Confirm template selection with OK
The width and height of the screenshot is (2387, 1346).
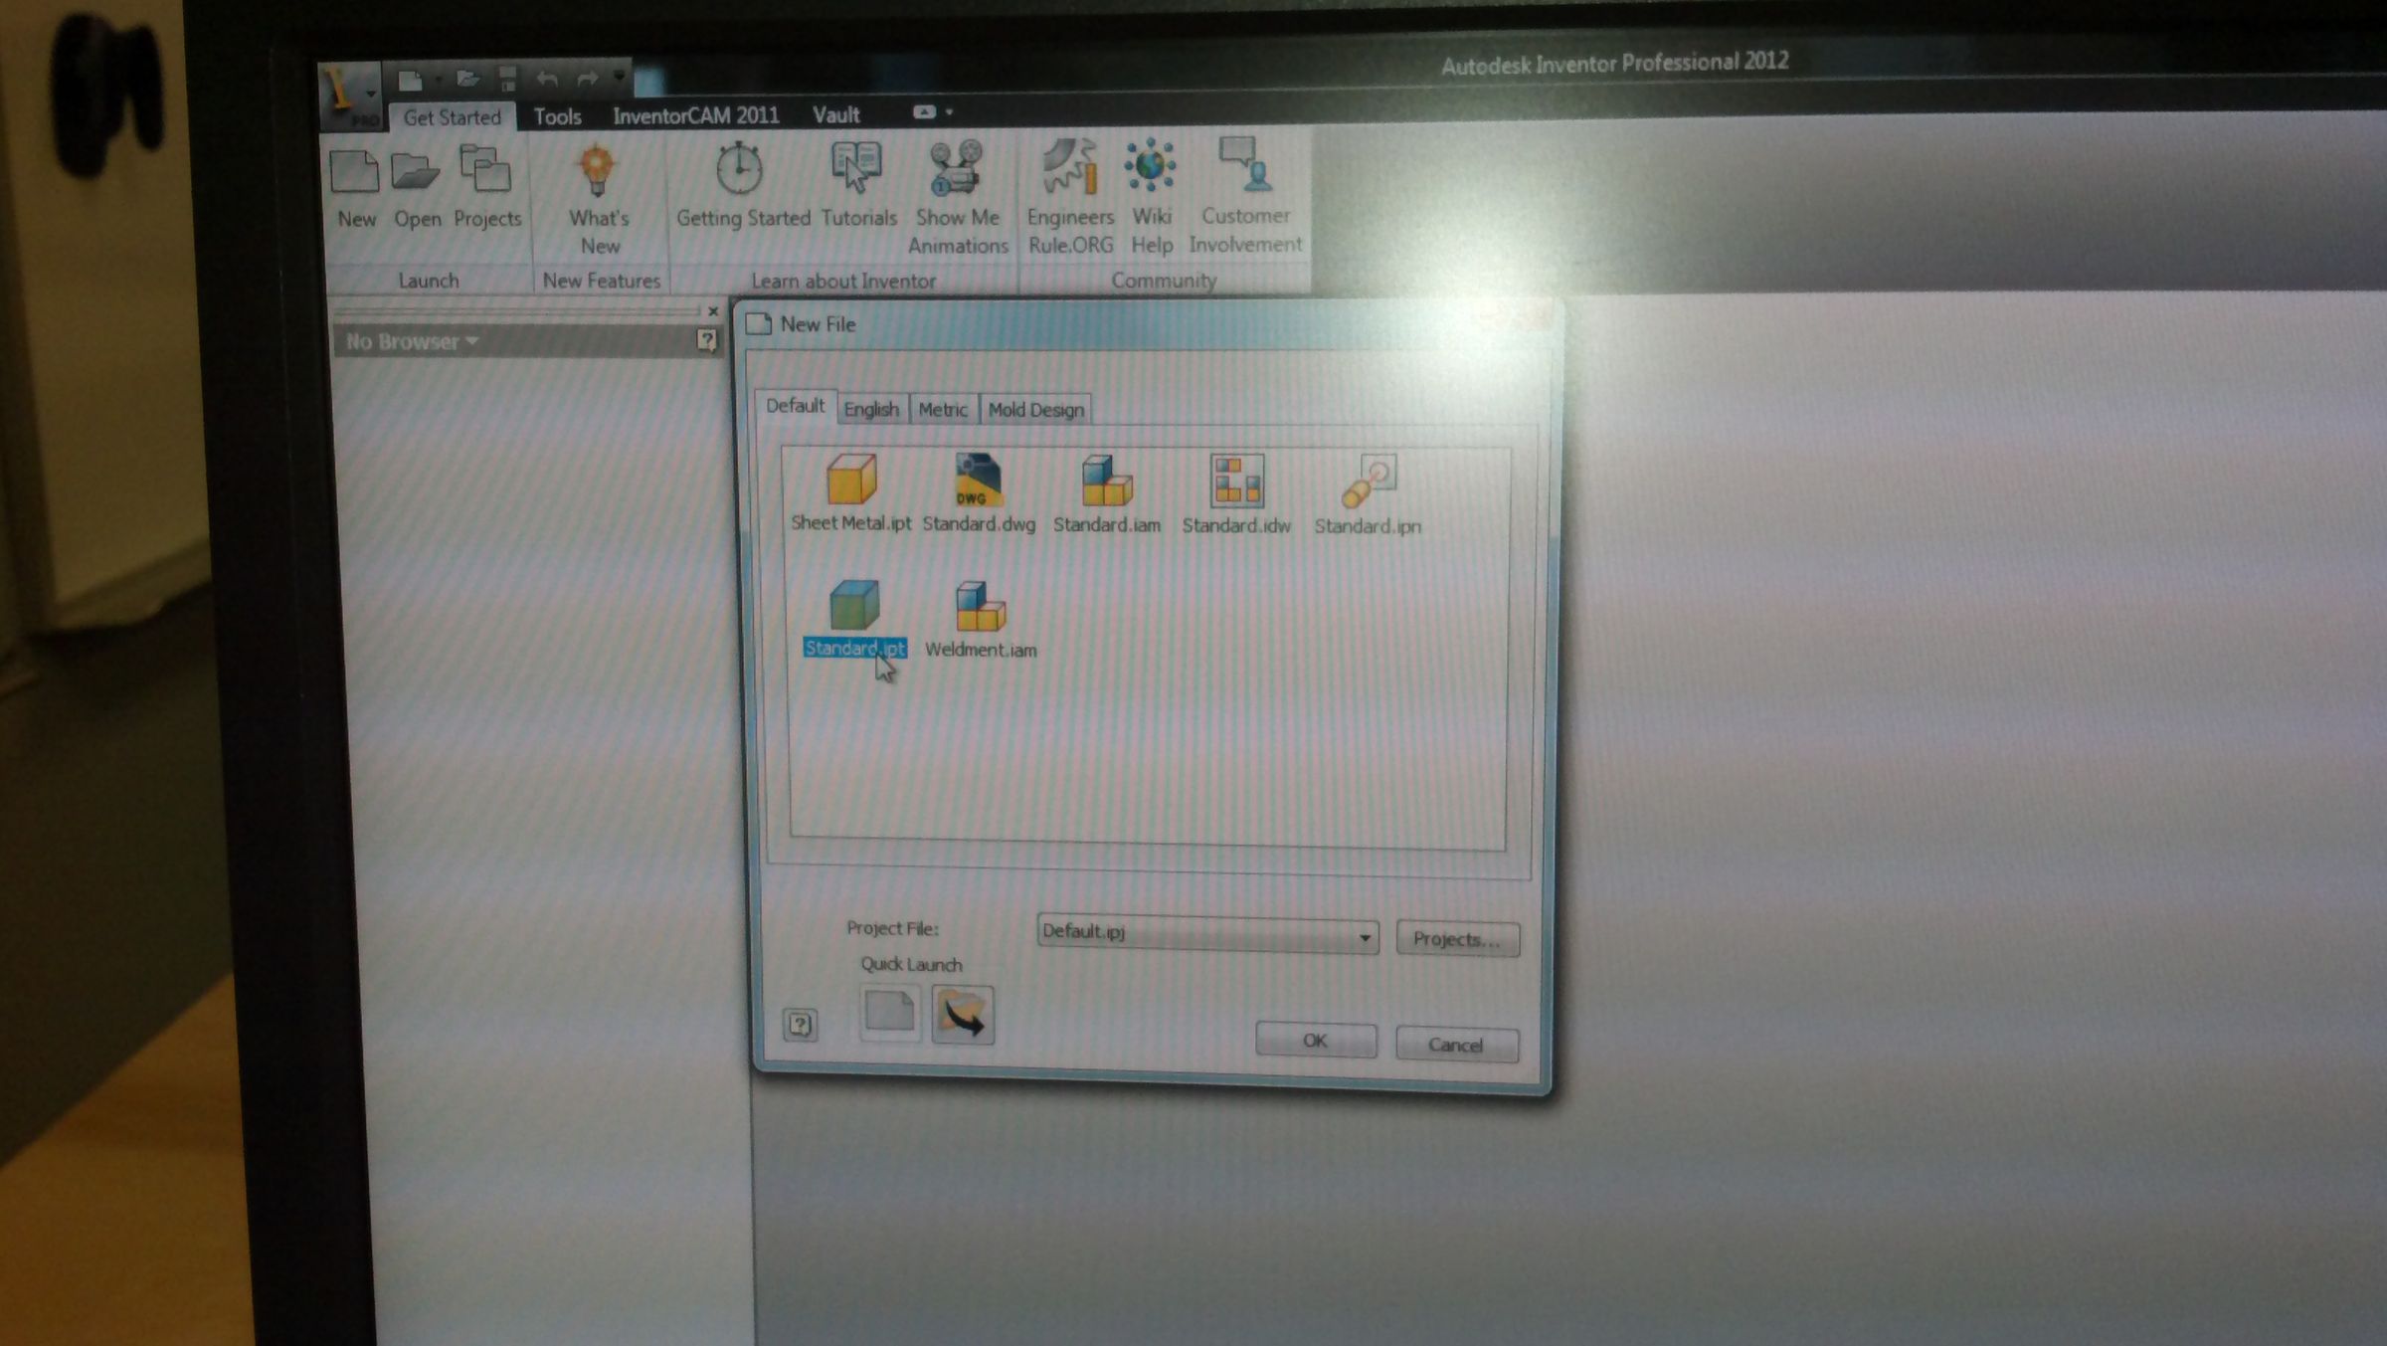point(1315,1041)
